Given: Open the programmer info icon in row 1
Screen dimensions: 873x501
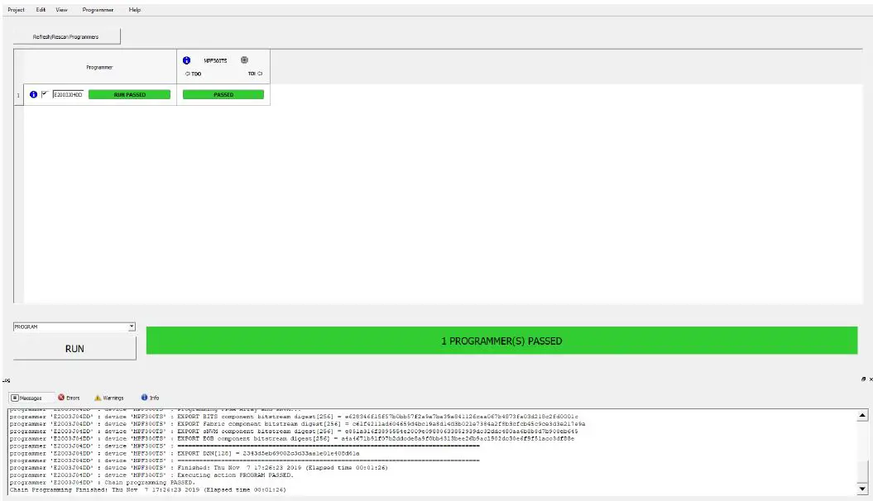Looking at the screenshot, I should (x=33, y=94).
